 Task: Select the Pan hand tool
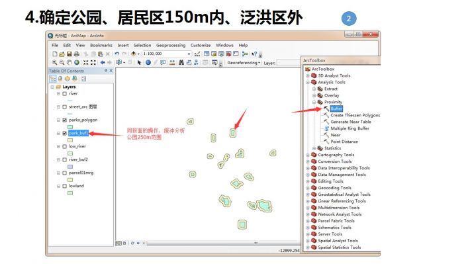point(70,62)
